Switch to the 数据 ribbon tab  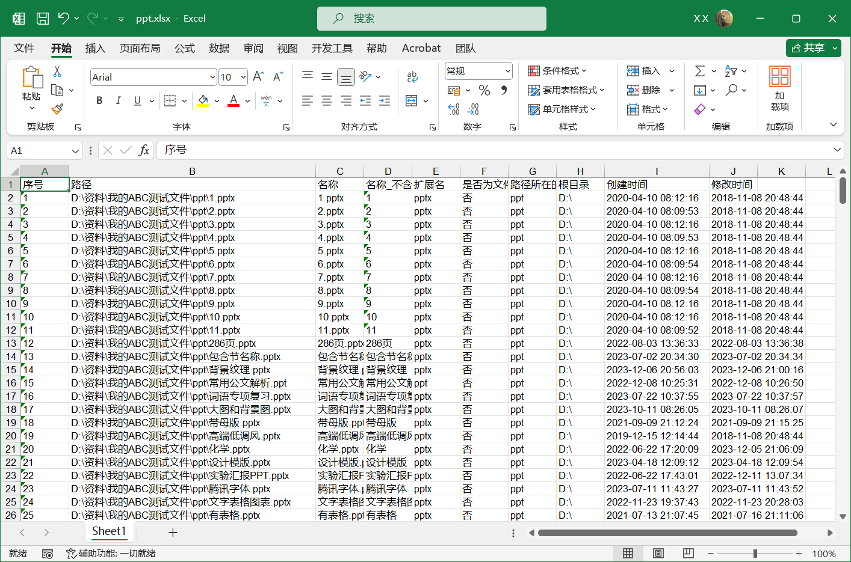218,48
